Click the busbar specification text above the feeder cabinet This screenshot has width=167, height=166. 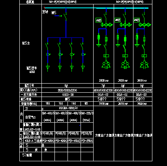[62, 2]
